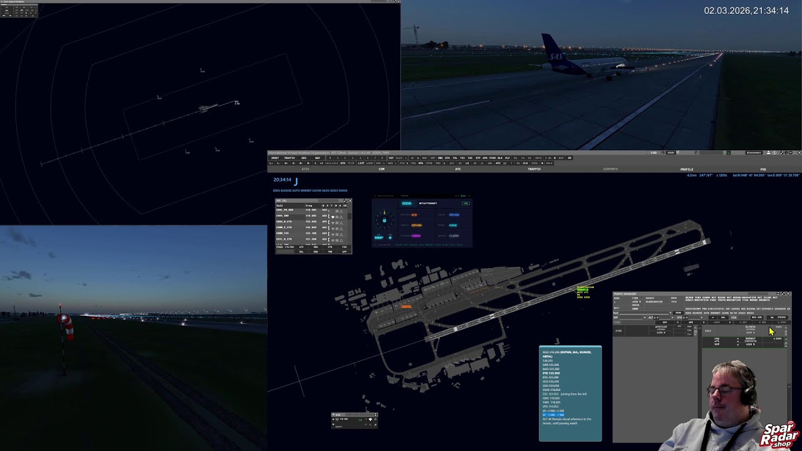The width and height of the screenshot is (802, 451).
Task: Click the FIX display toolbar button
Action: 402,163
